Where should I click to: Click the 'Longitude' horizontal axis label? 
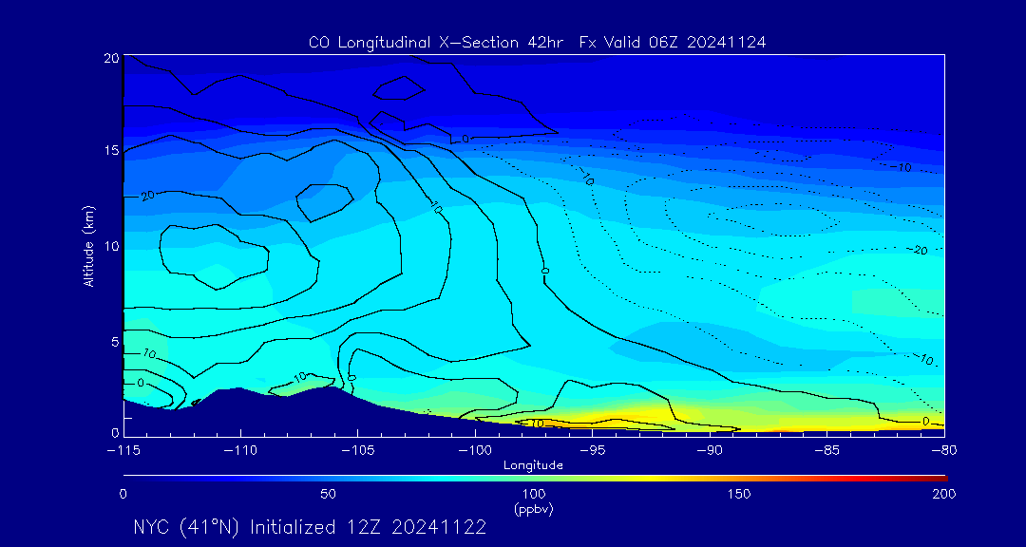tap(533, 465)
